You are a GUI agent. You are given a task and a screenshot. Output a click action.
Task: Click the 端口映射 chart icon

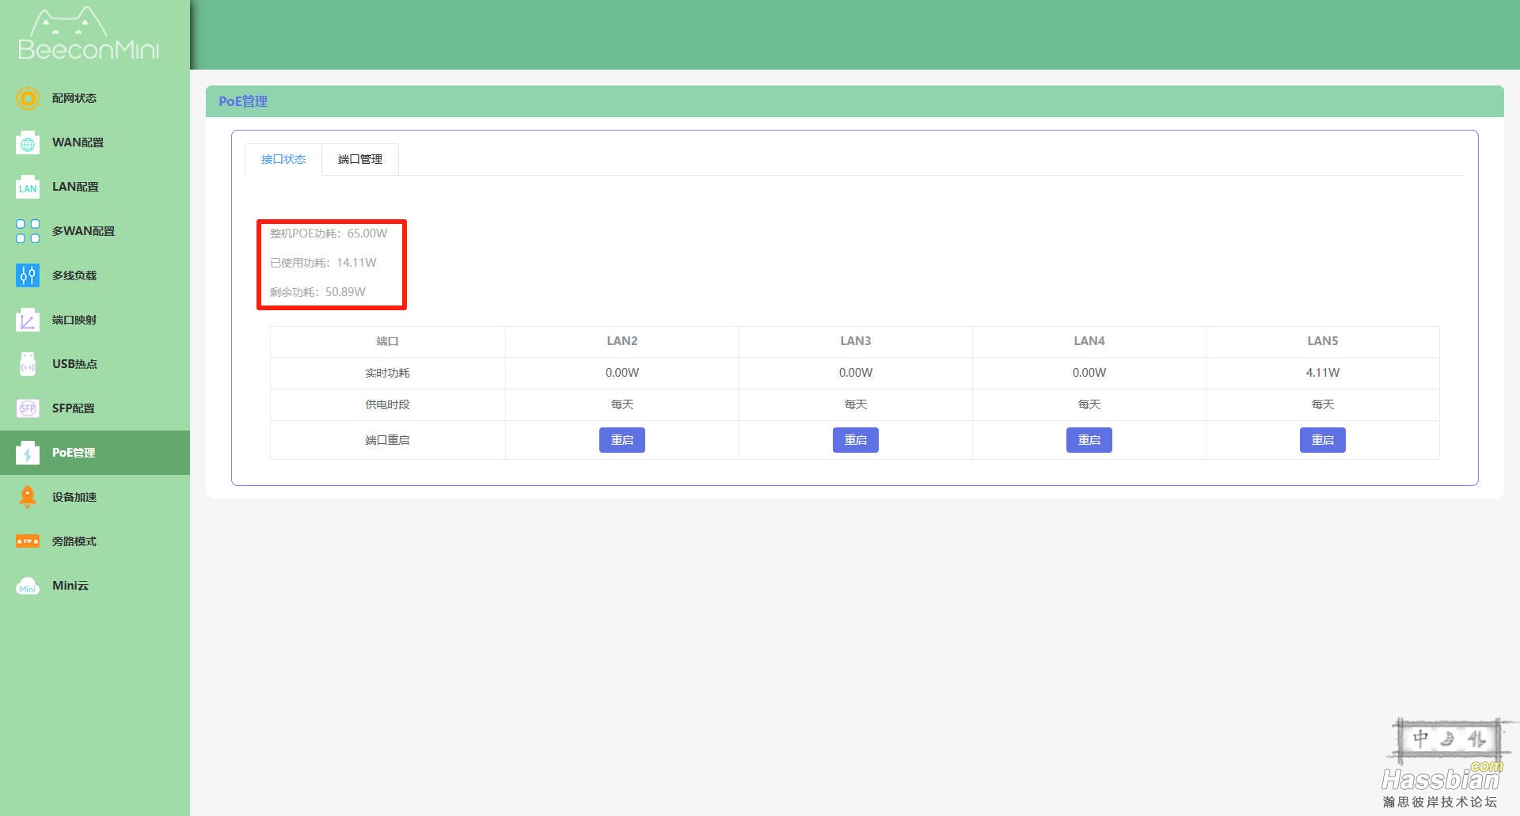click(28, 320)
